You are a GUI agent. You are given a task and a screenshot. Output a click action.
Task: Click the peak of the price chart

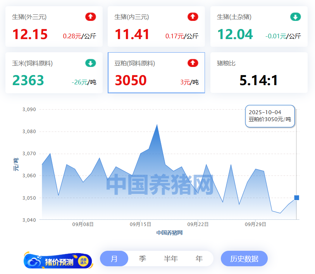point(157,125)
